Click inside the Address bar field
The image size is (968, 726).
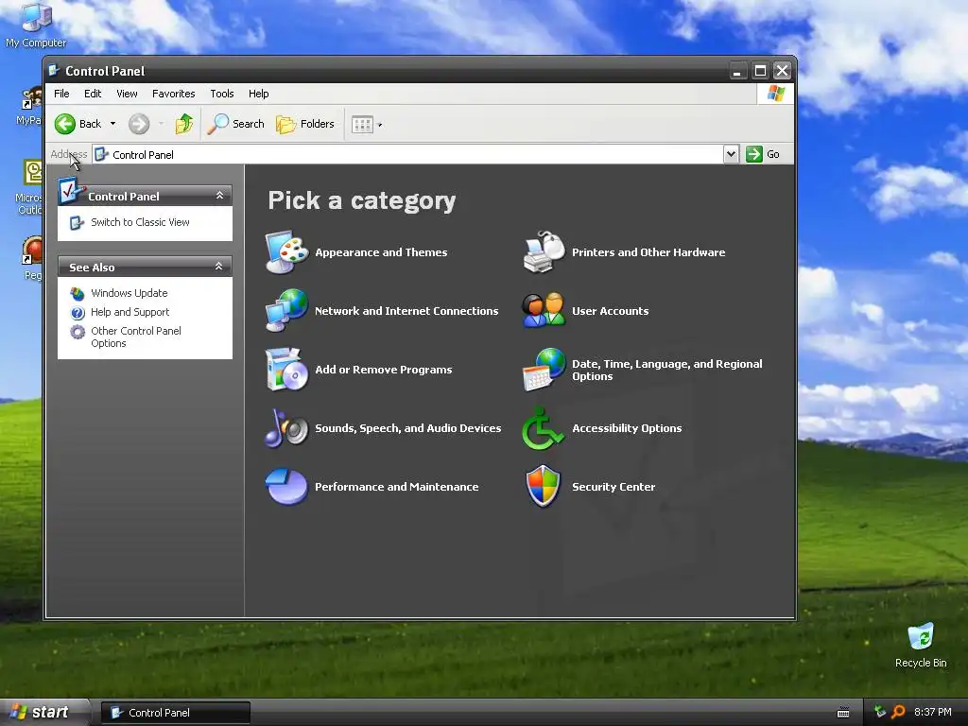407,154
